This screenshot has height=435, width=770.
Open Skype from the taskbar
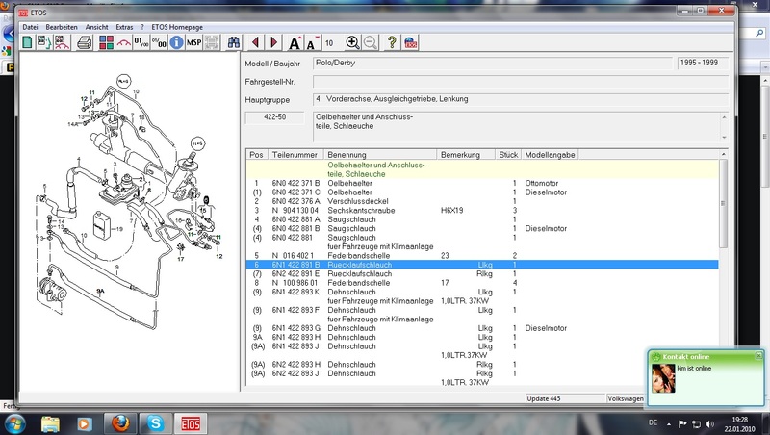[156, 423]
